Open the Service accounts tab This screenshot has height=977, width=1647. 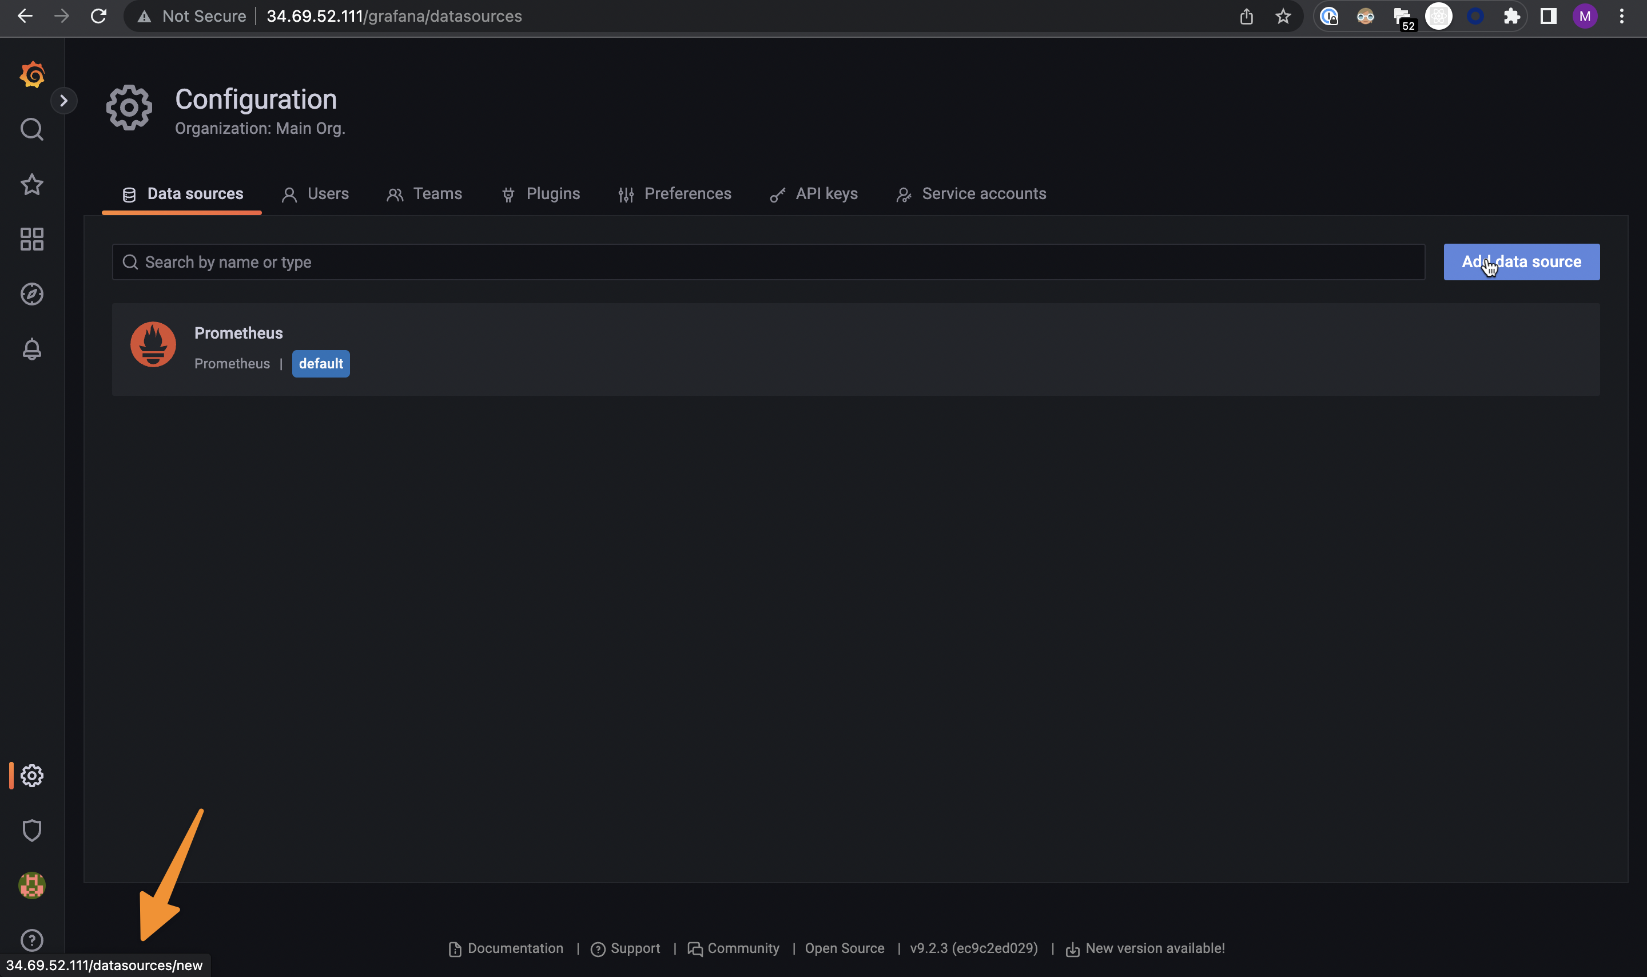click(971, 193)
